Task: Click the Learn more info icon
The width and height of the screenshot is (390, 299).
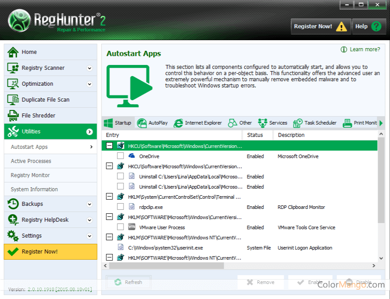Action: click(344, 49)
